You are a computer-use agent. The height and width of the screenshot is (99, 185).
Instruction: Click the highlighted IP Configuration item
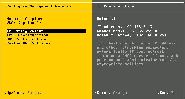[46, 31]
